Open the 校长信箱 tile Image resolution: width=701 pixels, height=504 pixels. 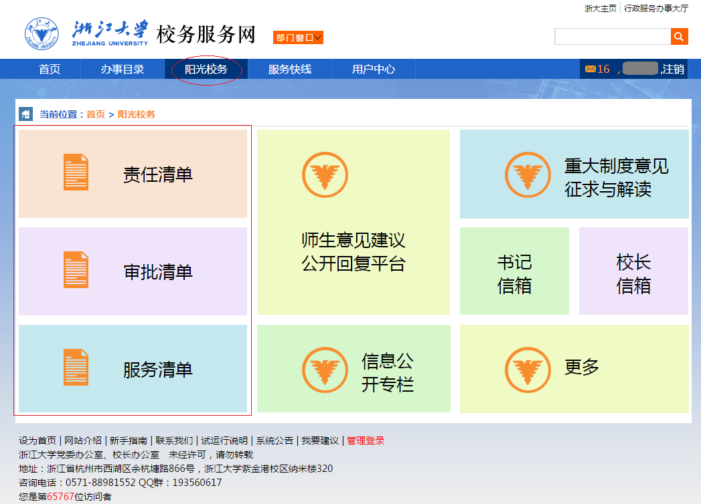633,273
